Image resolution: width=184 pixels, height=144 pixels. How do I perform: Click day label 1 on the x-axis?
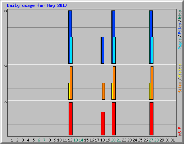pos(12,140)
